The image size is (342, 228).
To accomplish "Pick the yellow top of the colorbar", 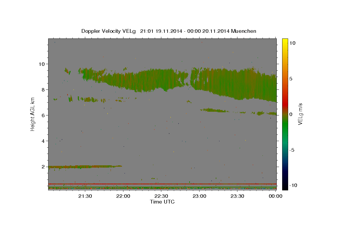I will coord(285,41).
